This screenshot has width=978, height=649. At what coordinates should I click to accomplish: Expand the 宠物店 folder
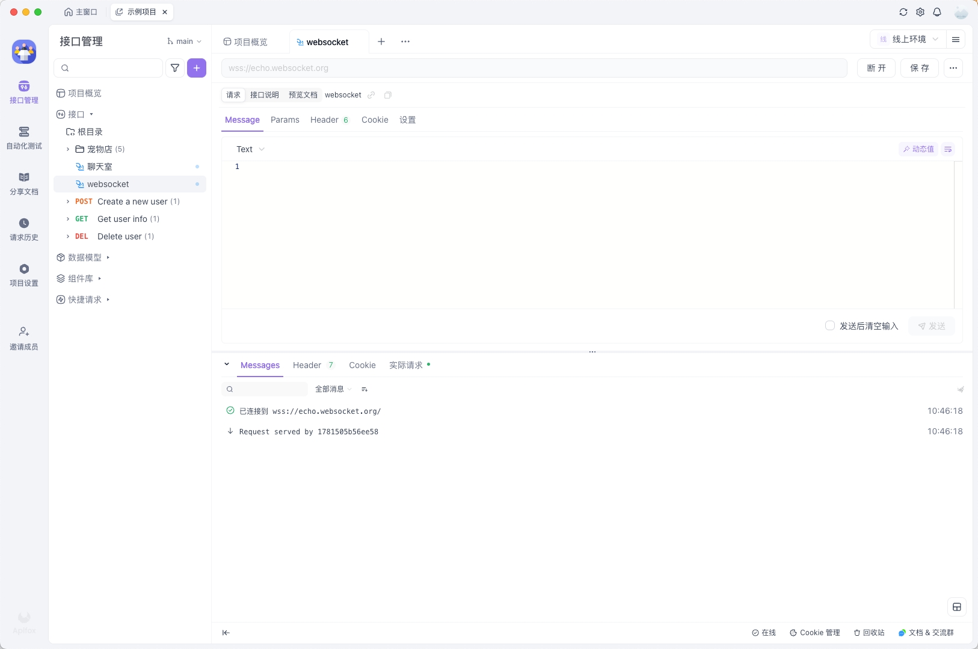click(x=68, y=149)
